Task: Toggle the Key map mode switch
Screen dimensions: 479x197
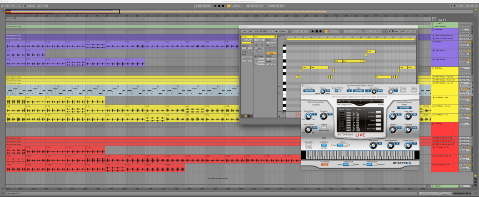Action: click(458, 6)
